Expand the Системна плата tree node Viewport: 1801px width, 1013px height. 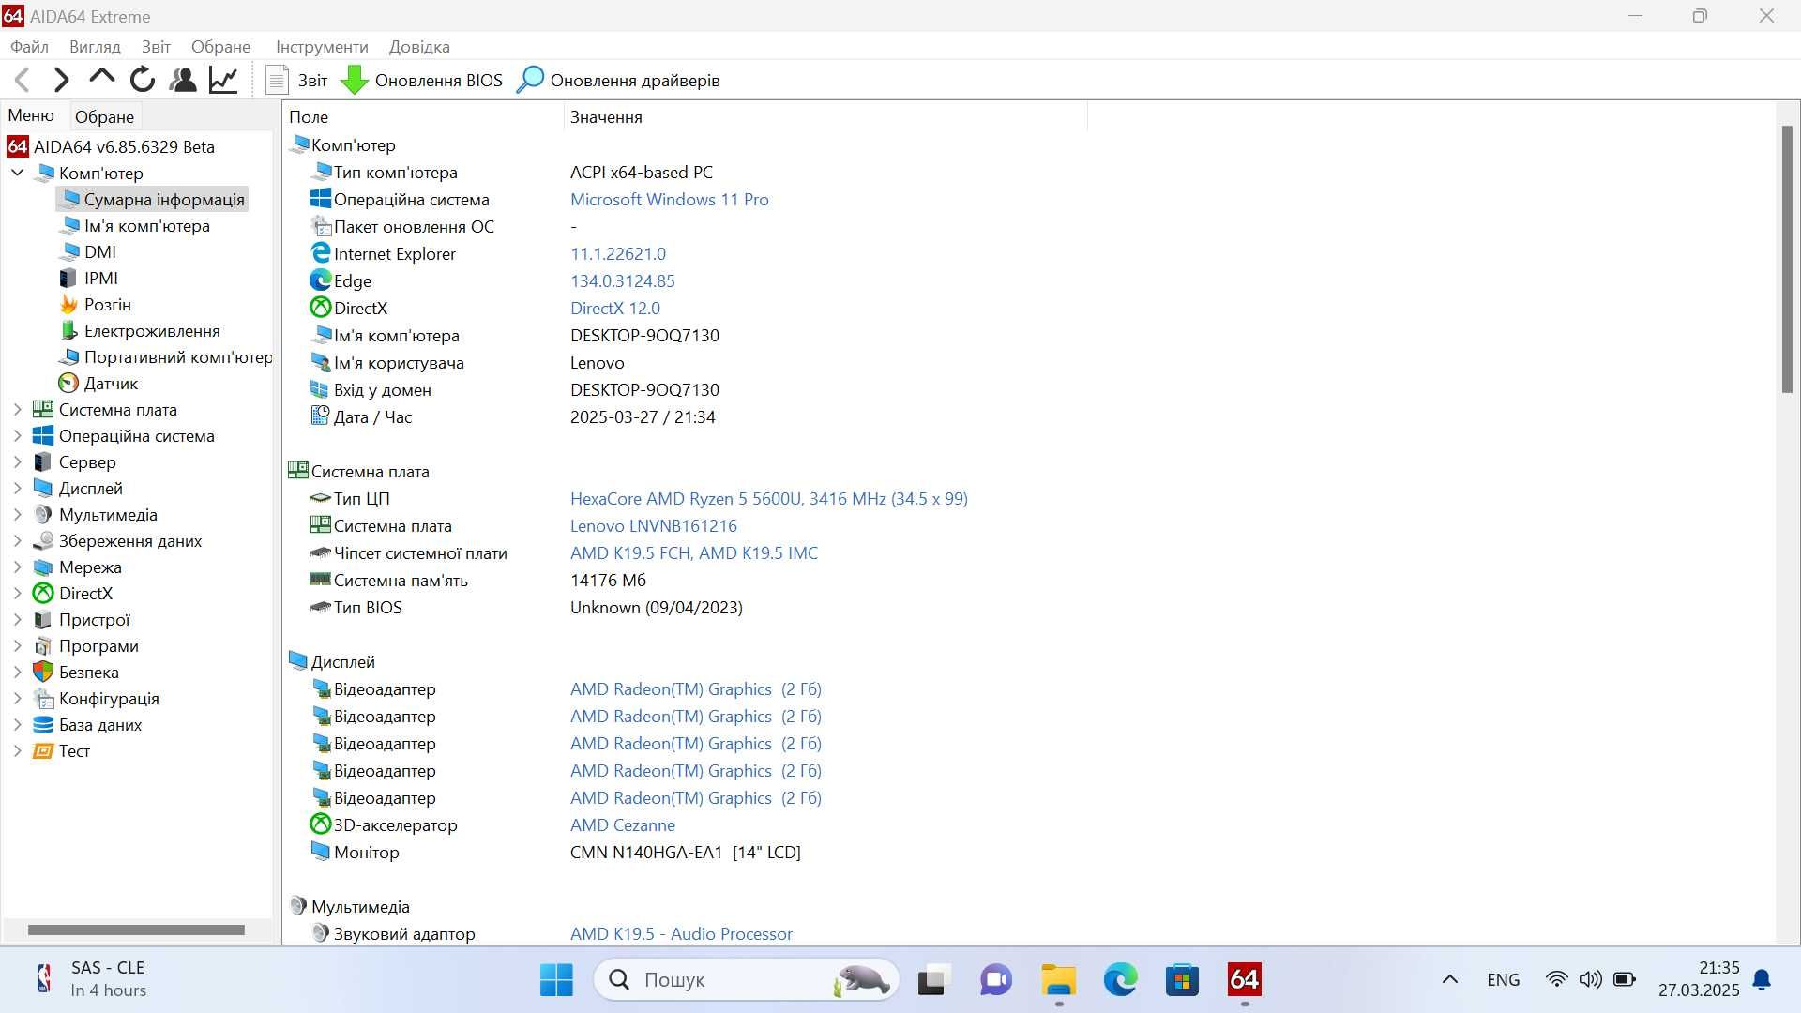(17, 409)
